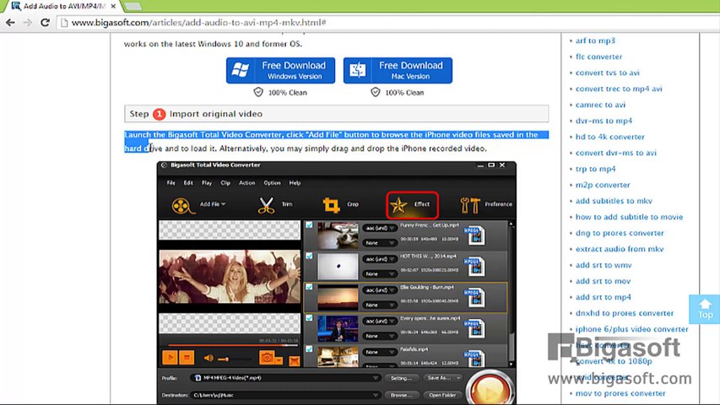Open the Edit menu
The width and height of the screenshot is (720, 405).
point(188,183)
